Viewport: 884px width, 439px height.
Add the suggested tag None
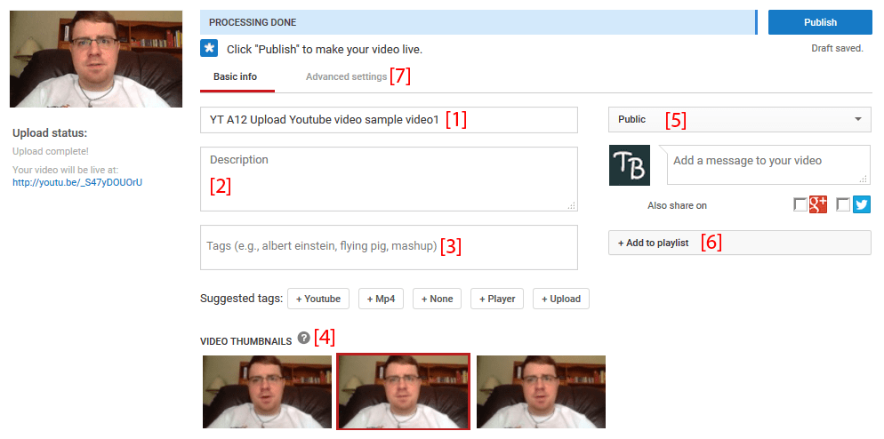(437, 299)
